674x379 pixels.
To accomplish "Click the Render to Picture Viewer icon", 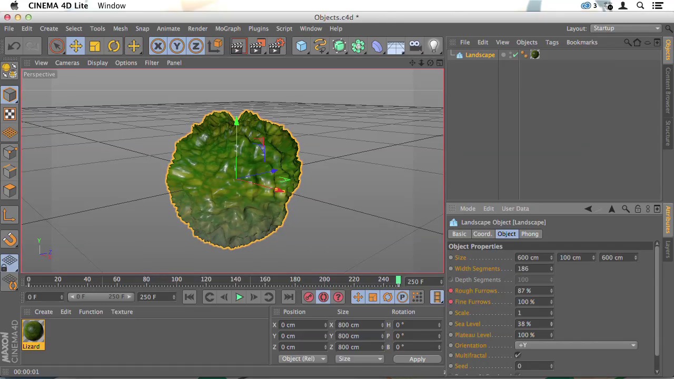I will (256, 46).
